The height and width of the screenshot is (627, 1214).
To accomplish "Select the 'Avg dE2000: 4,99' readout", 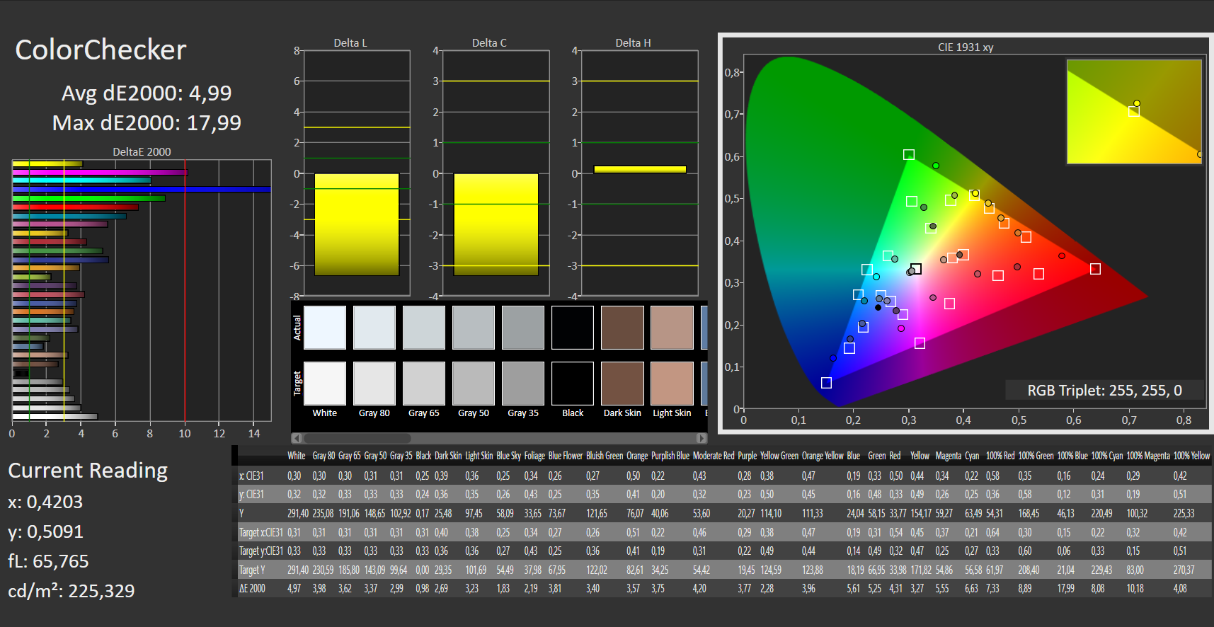I will pyautogui.click(x=147, y=93).
